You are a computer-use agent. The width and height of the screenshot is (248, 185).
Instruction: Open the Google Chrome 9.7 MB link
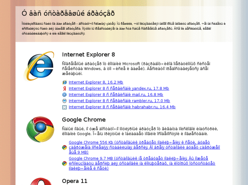[x=142, y=163]
